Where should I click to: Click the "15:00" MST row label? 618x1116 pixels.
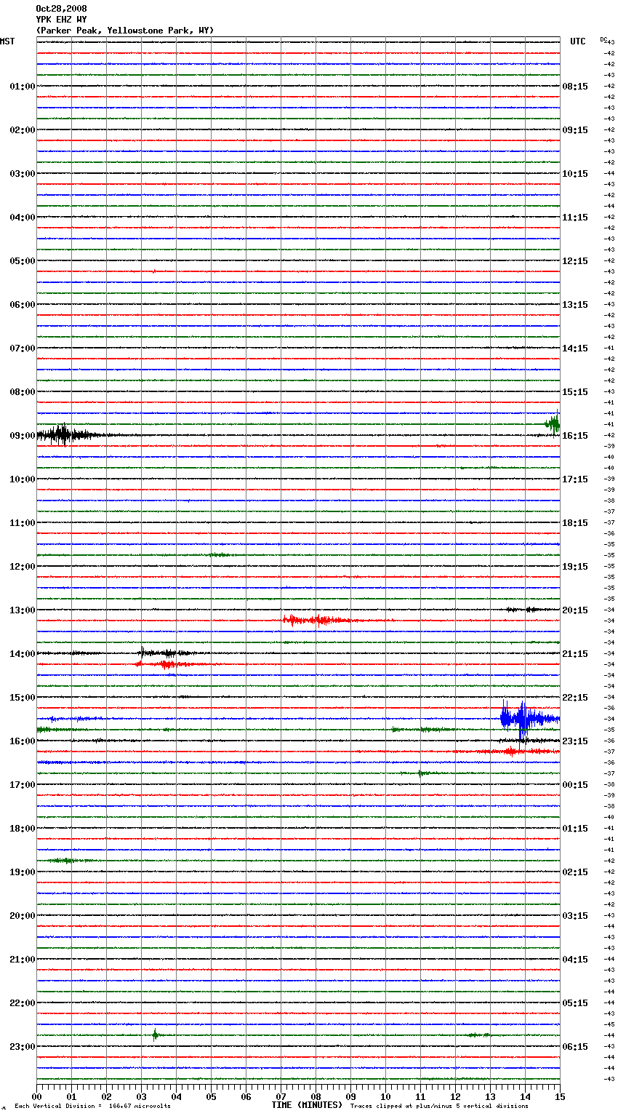click(x=23, y=698)
